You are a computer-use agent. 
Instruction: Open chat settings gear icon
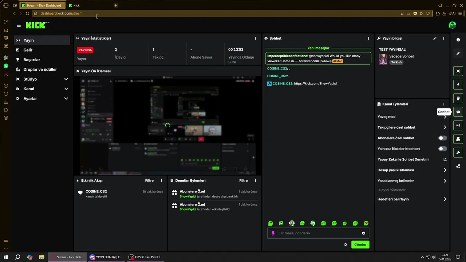point(345,245)
